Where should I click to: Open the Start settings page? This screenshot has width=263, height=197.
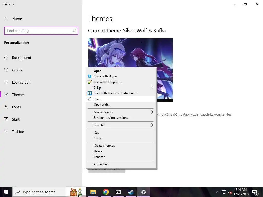click(12, 119)
